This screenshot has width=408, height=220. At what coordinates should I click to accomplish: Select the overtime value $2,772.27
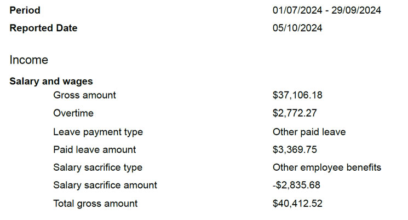[295, 113]
